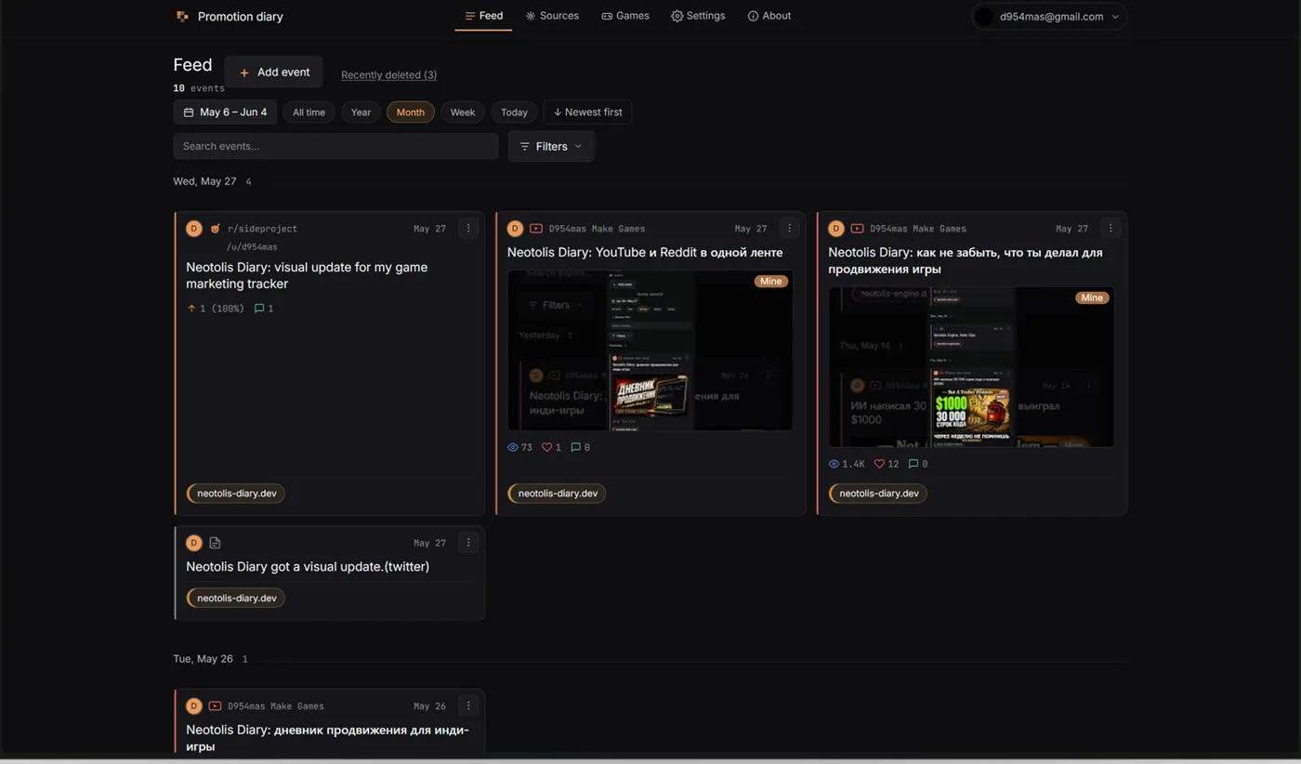Image resolution: width=1301 pixels, height=764 pixels.
Task: Open the Feed tab
Action: click(x=483, y=16)
